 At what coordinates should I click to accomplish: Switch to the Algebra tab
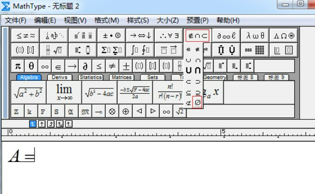(29, 77)
